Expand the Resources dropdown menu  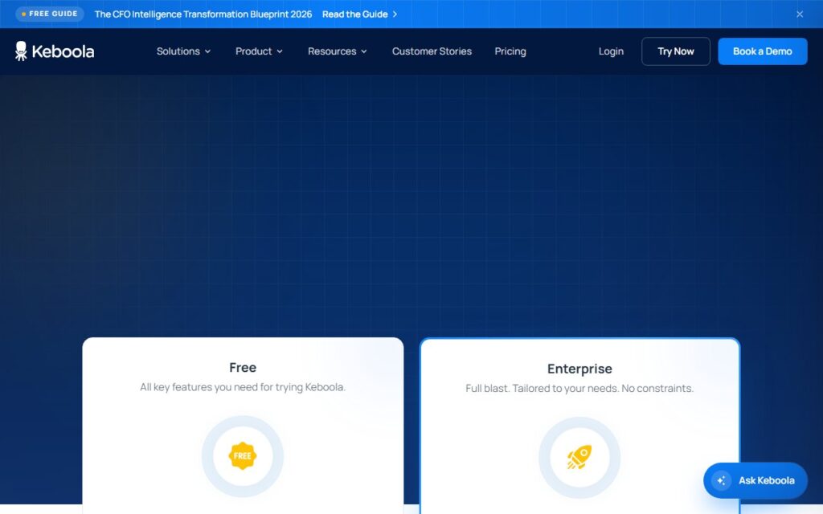coord(338,51)
